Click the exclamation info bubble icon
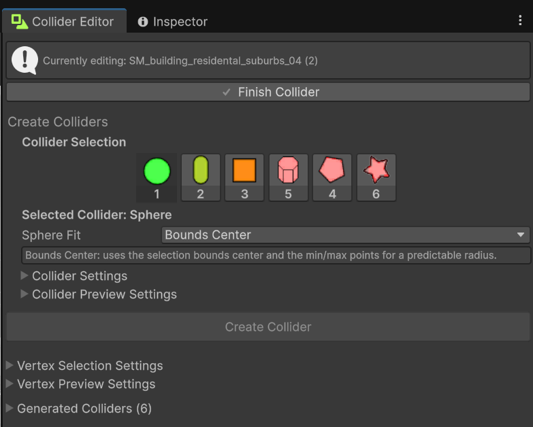533x427 pixels. (x=25, y=61)
